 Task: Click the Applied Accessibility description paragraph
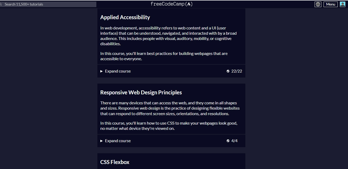[x=168, y=36]
